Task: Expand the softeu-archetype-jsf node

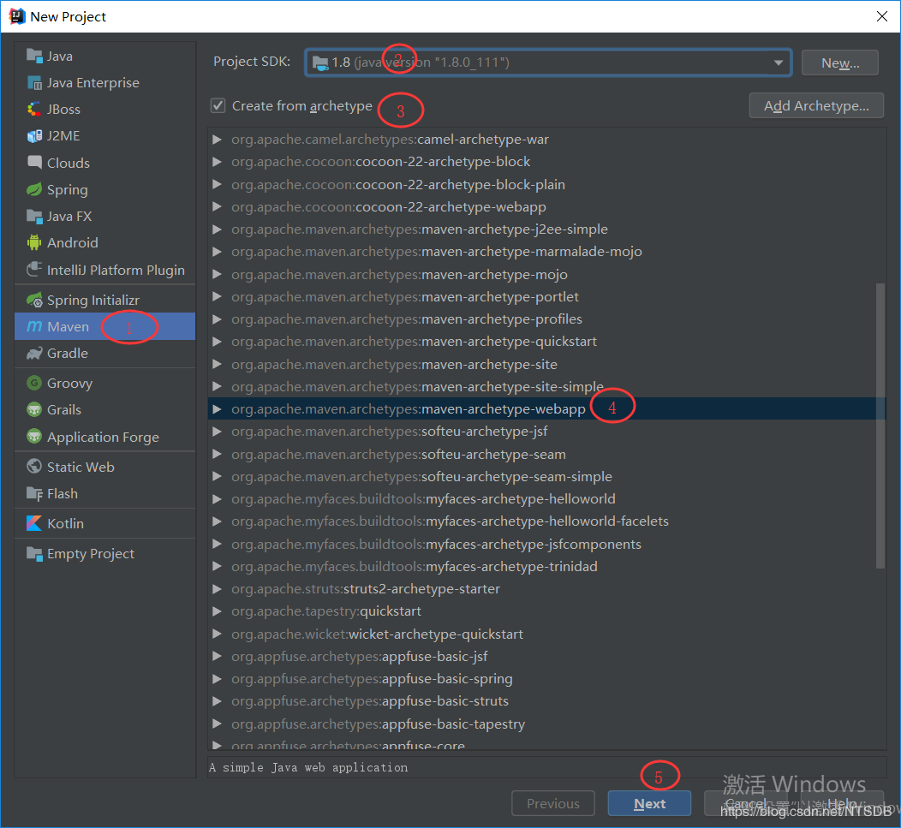Action: coord(217,432)
